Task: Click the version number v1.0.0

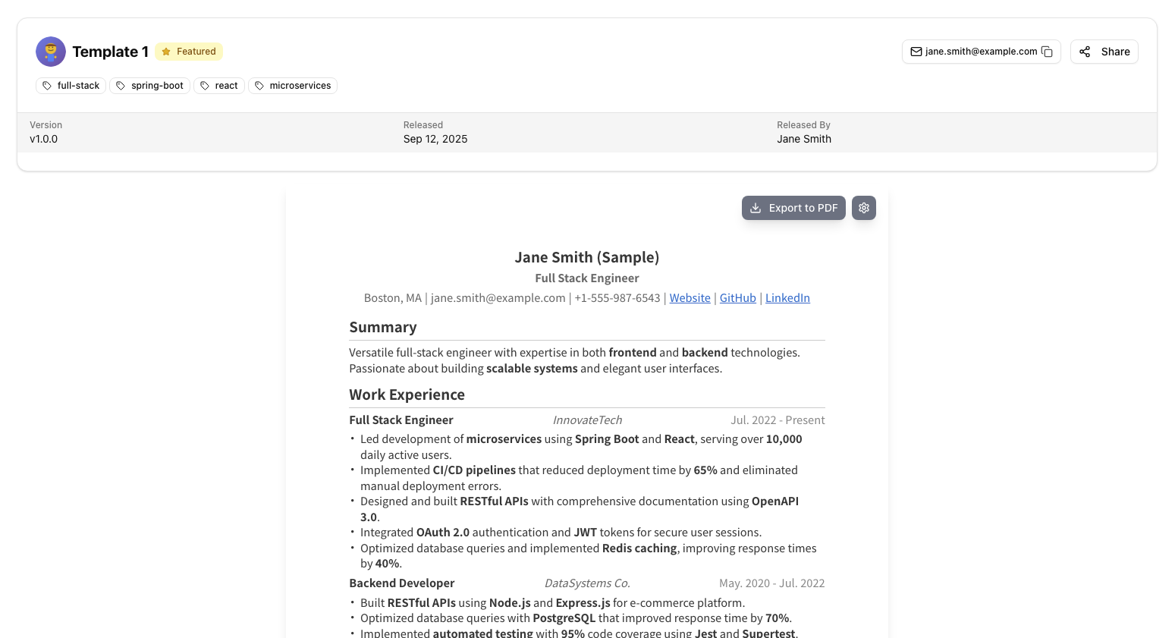Action: [x=44, y=139]
